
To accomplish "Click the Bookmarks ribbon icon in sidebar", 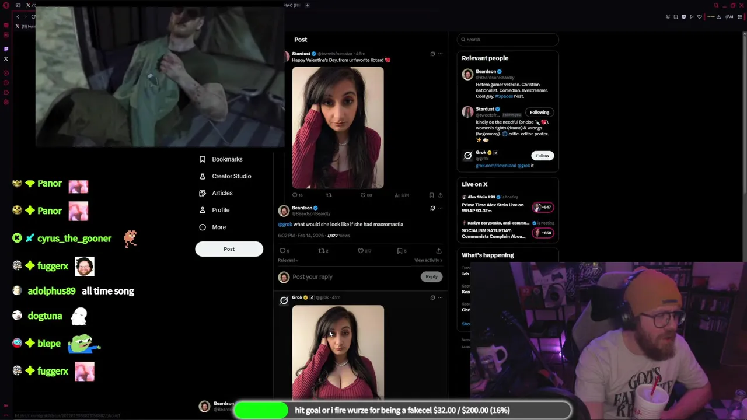I will 203,159.
